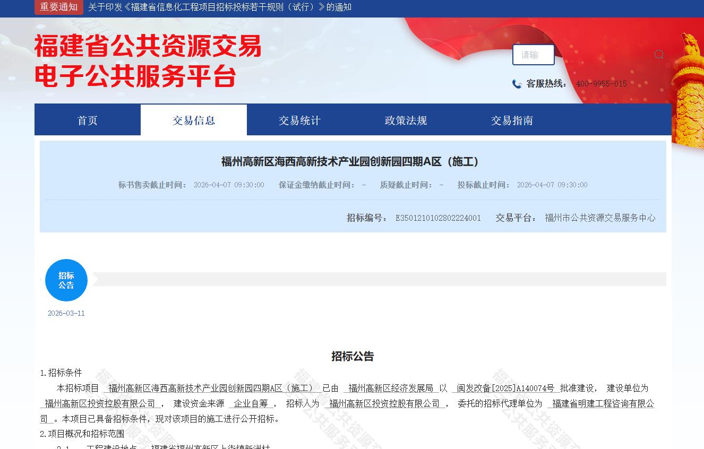Open the 政策法规 menu item
Image resolution: width=704 pixels, height=449 pixels.
(406, 120)
